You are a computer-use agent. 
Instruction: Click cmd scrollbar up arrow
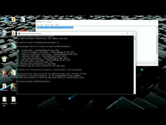135,36
